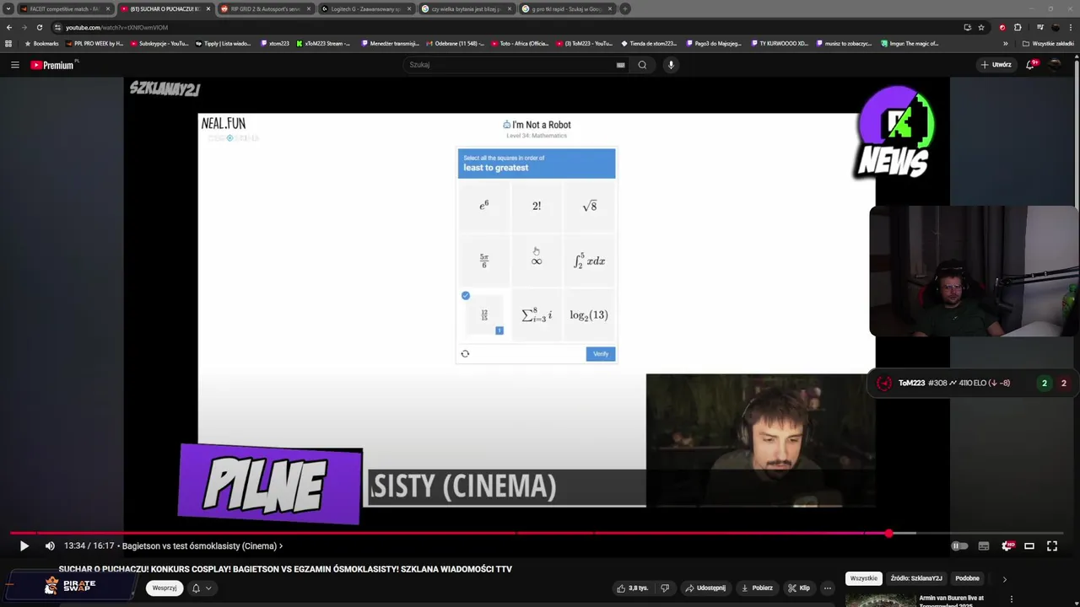Show overflow bookmarks chevron
This screenshot has width=1080, height=607.
click(x=1005, y=43)
